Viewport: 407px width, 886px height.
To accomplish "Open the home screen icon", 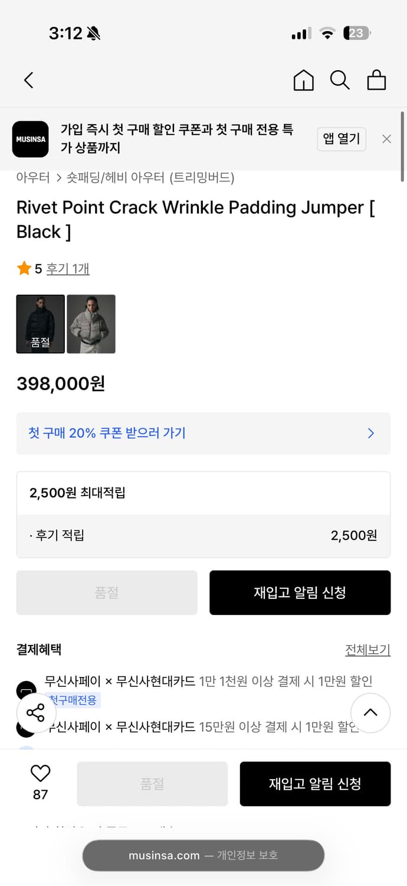I will click(303, 80).
